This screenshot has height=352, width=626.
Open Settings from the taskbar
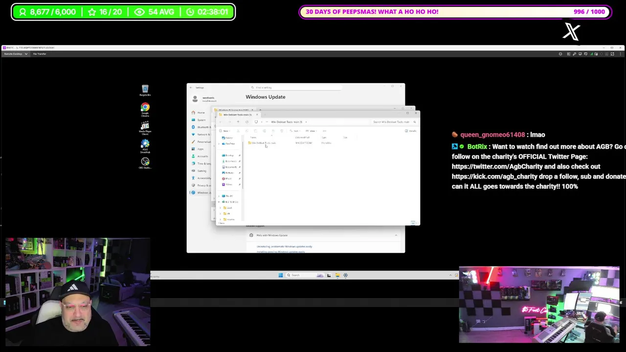[x=345, y=275]
